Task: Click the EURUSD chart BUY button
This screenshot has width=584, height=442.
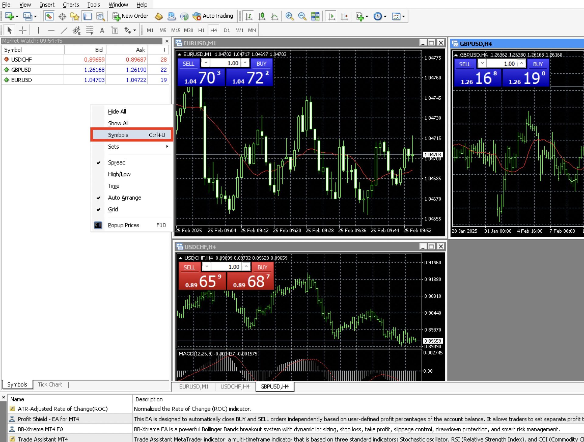Action: [x=261, y=64]
